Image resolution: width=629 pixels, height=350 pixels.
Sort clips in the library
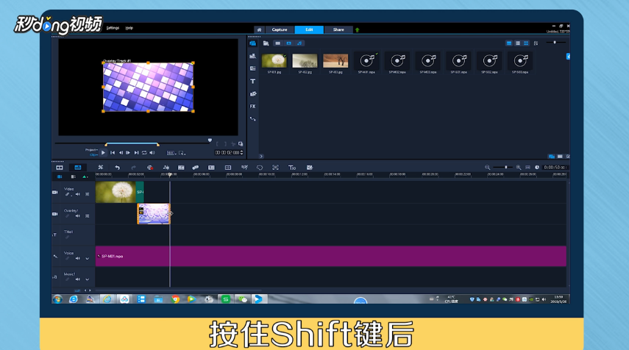(x=536, y=43)
